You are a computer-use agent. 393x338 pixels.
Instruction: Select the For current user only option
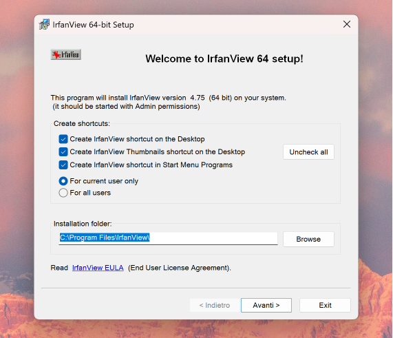click(63, 181)
